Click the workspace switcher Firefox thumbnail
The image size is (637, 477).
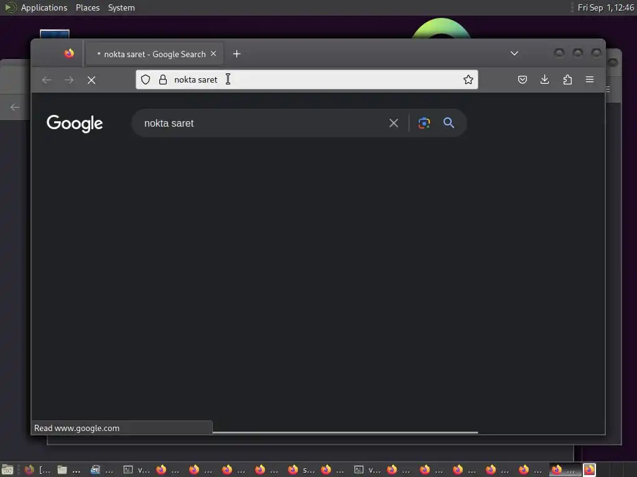coord(589,470)
